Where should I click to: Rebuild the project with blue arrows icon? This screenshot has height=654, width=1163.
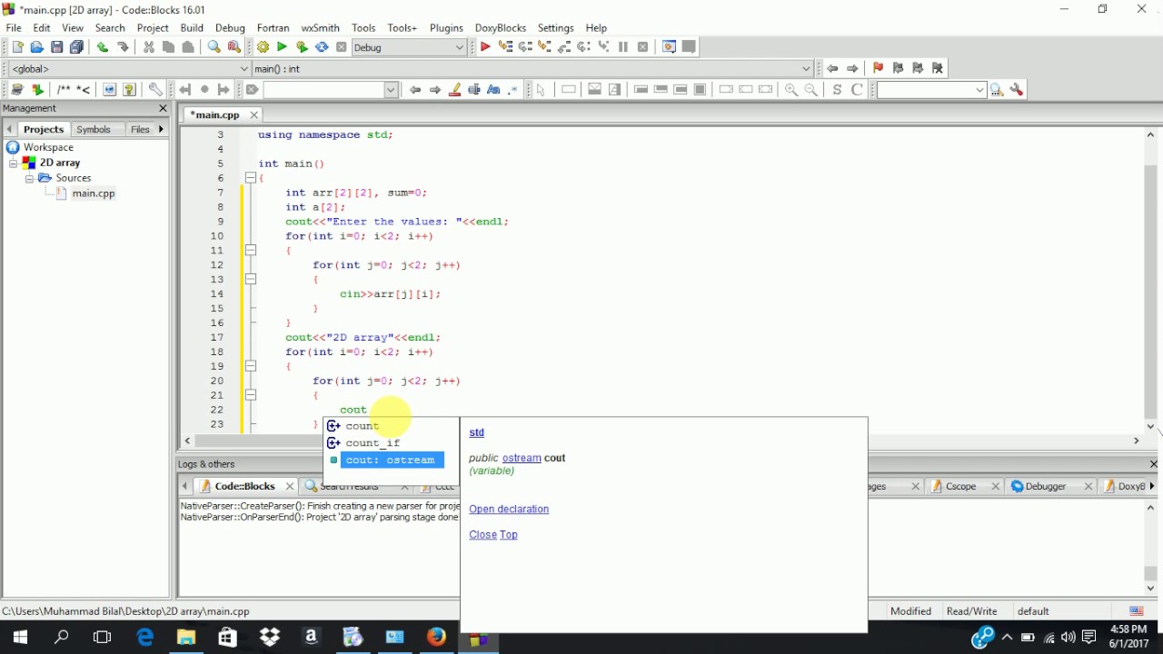point(322,47)
